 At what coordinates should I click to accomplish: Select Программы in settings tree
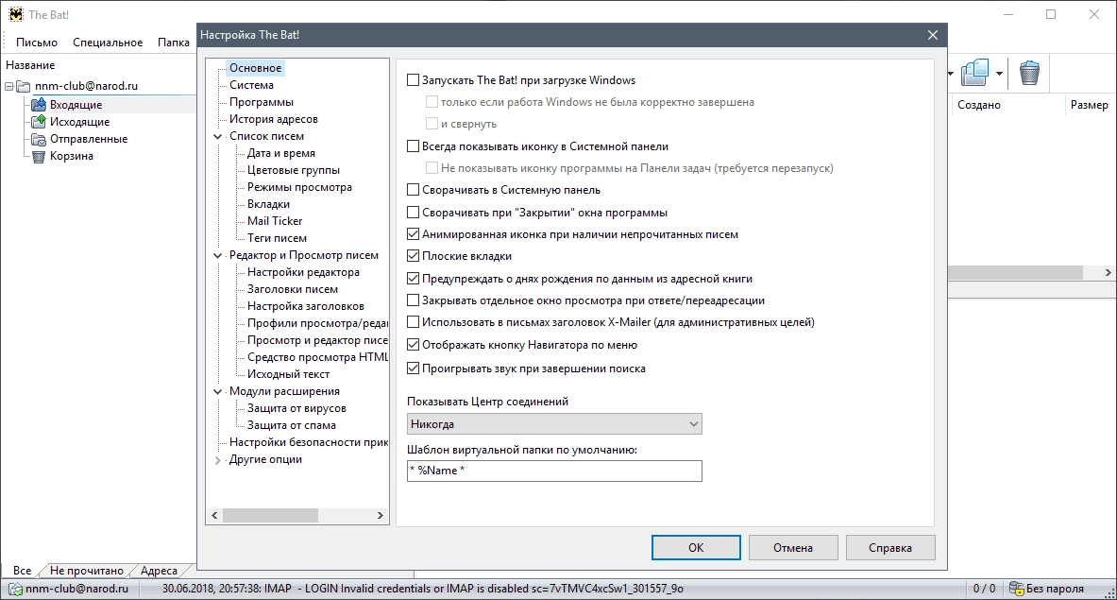tap(262, 102)
